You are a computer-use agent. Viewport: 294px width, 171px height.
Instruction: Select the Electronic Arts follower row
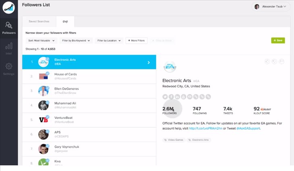[89, 62]
